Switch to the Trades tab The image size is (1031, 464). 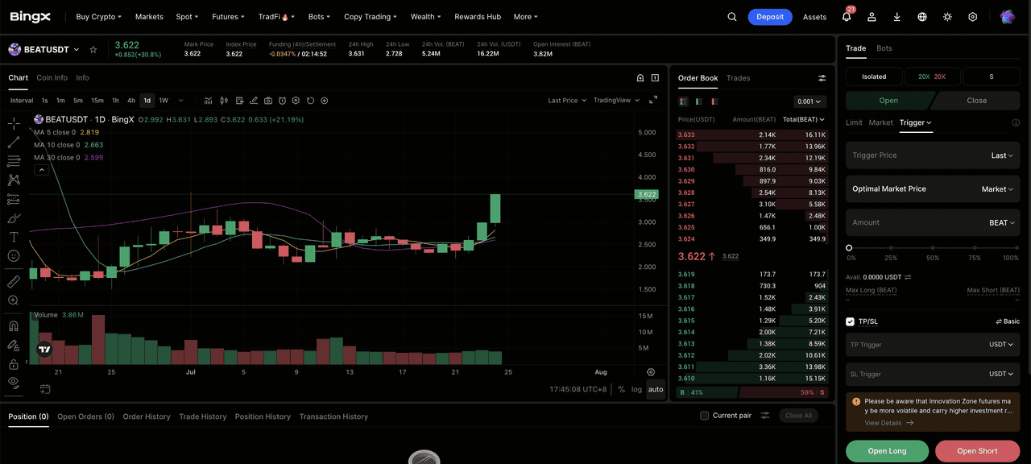[x=738, y=78]
